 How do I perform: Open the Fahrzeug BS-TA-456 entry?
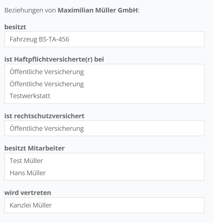tap(39, 40)
